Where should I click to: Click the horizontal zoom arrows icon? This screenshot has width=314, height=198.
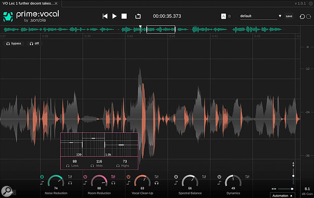coord(274,189)
